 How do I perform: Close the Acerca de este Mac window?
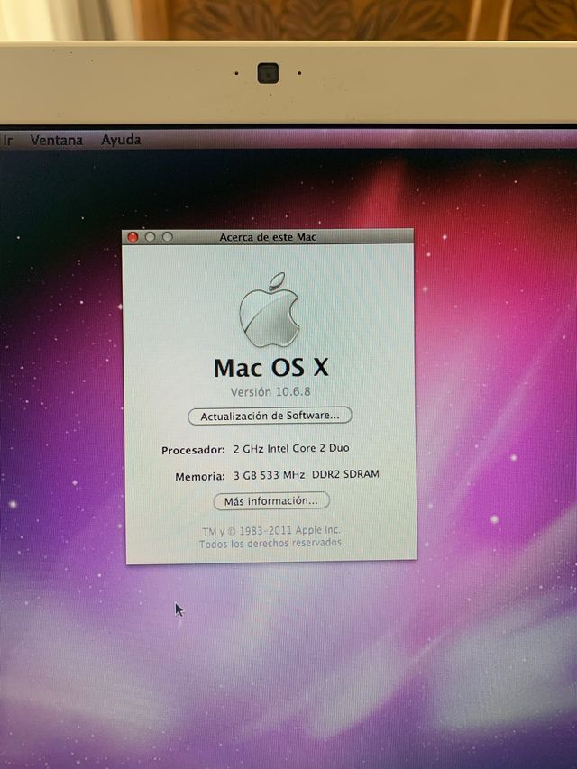coord(133,237)
